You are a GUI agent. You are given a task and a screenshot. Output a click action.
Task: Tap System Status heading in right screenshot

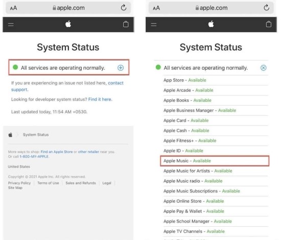tap(211, 47)
